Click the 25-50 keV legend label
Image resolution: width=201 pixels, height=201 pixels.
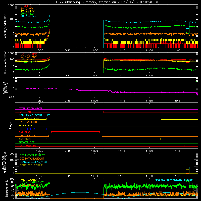28,14
